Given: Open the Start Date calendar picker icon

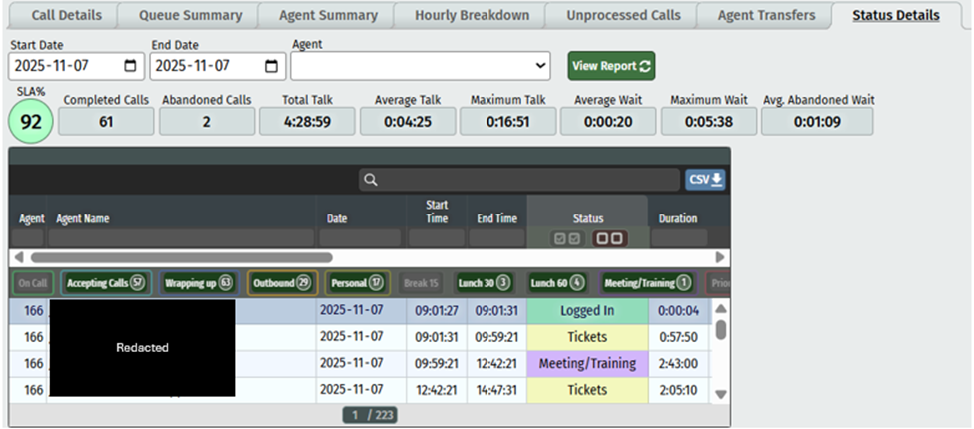Looking at the screenshot, I should coord(130,66).
